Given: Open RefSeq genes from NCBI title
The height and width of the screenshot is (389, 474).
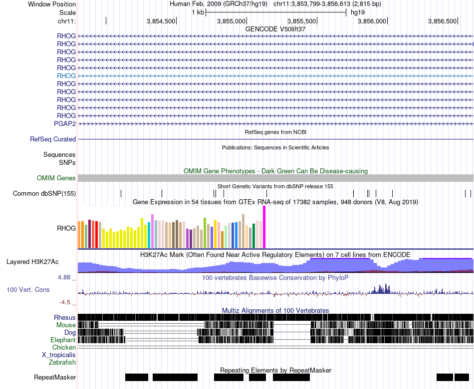Looking at the screenshot, I should (275, 132).
